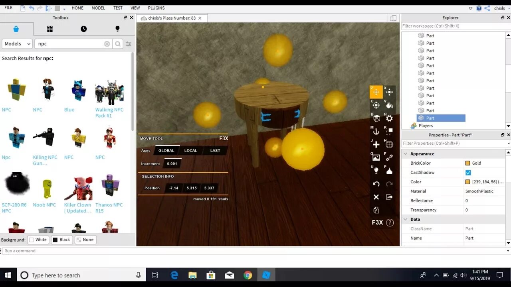Switch to the TEST ribbon tab

coord(118,8)
